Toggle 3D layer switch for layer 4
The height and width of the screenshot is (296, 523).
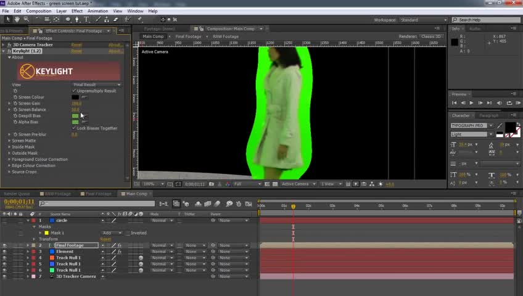[141, 258]
